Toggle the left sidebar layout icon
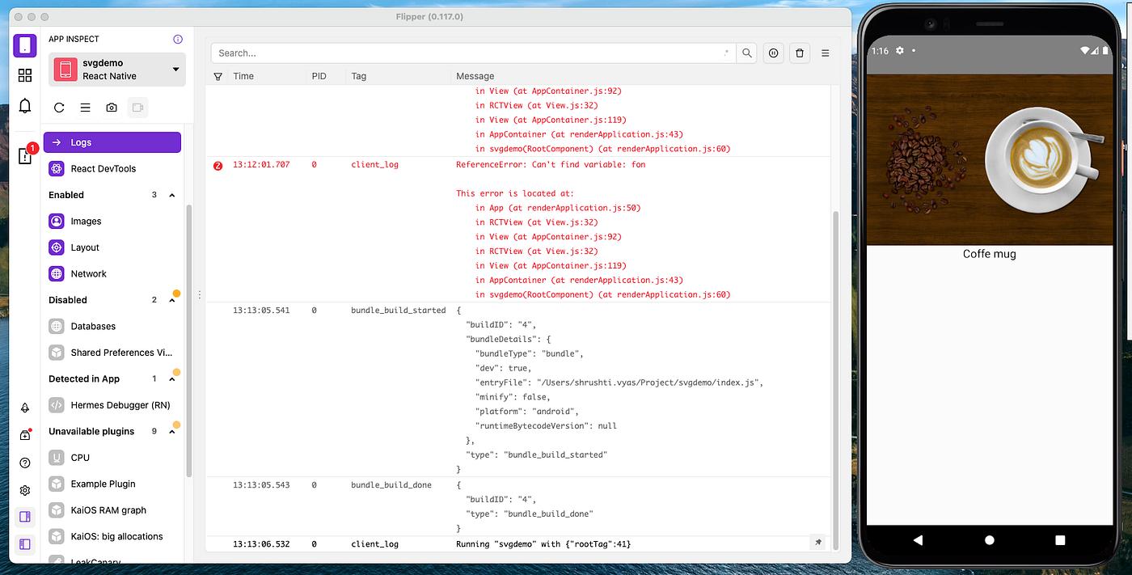1132x575 pixels. pos(25,544)
